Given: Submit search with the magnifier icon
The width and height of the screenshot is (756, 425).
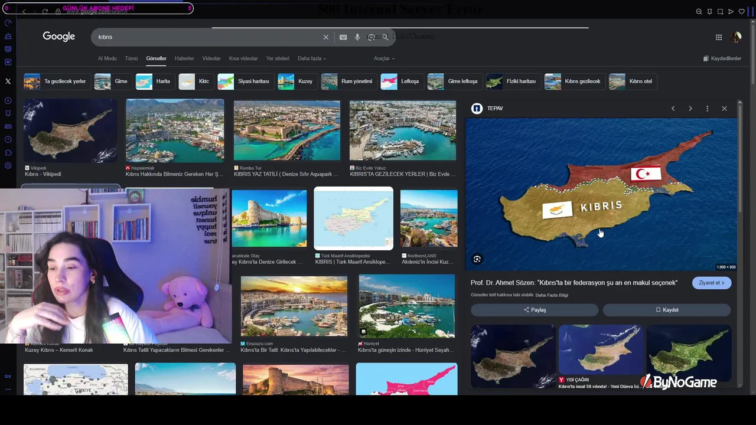Looking at the screenshot, I should (385, 37).
